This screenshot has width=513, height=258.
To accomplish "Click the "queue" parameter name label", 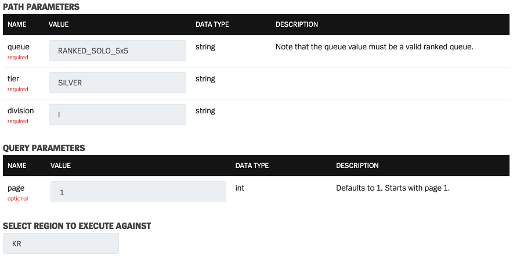I will pos(18,46).
